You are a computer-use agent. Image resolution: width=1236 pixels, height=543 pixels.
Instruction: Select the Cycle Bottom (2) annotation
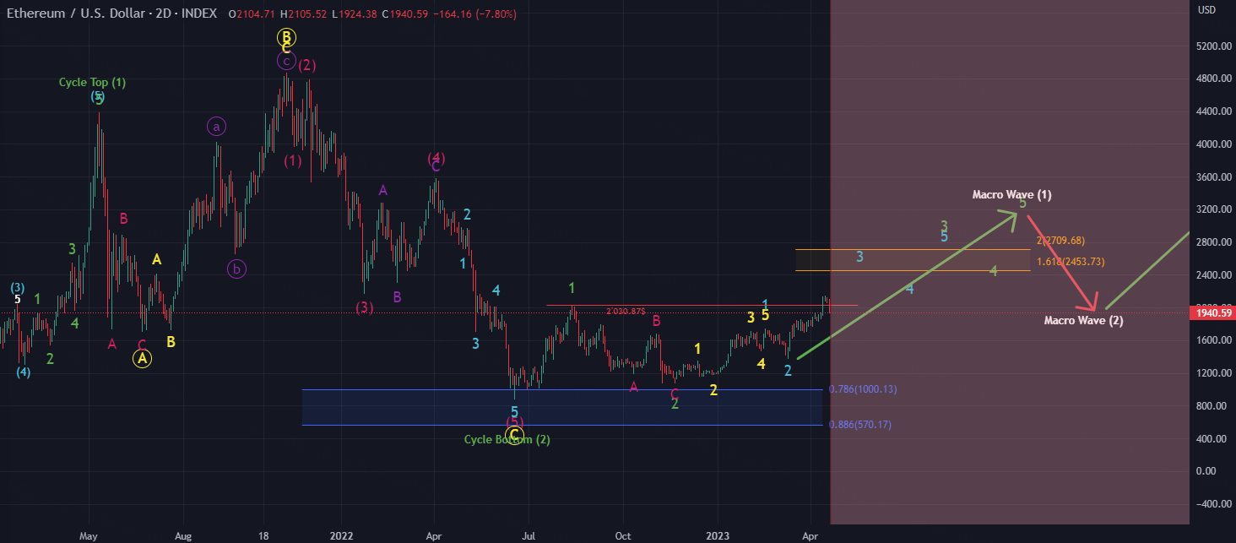507,440
